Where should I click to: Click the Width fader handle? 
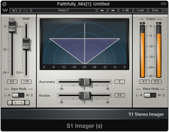26,44
